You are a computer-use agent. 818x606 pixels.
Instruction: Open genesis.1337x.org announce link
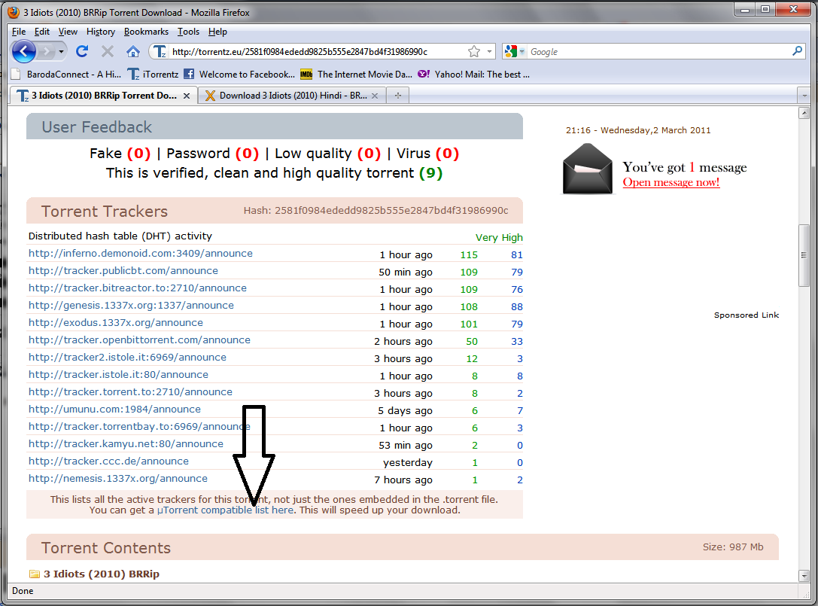(x=131, y=305)
